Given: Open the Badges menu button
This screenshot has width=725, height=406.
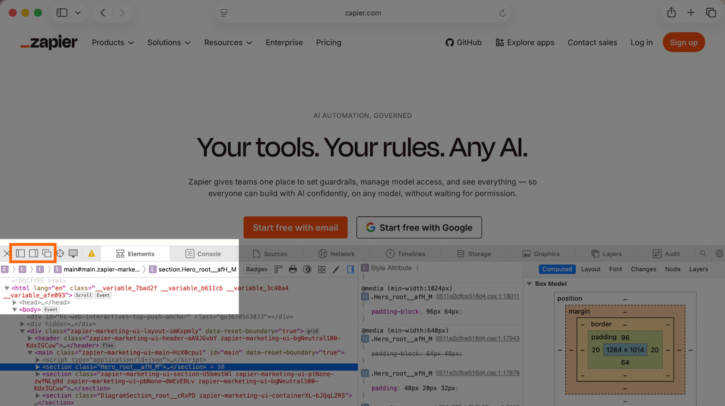Looking at the screenshot, I should (256, 269).
